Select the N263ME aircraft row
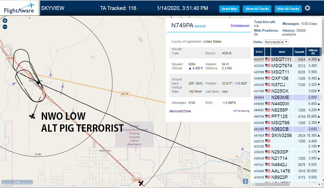 287,97
